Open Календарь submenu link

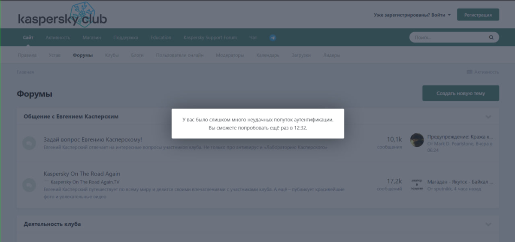pos(268,55)
